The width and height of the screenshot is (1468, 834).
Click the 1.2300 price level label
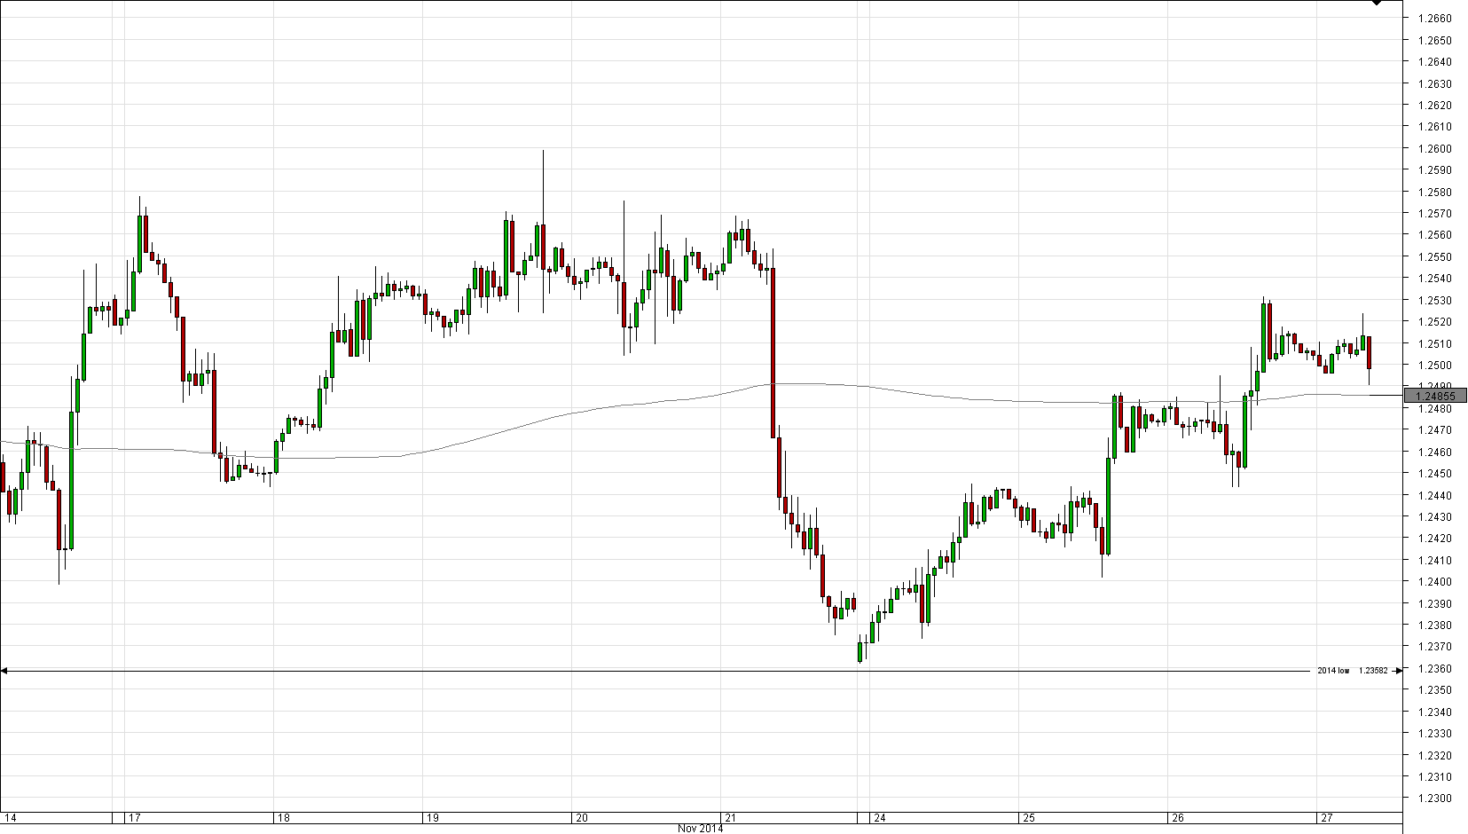tap(1435, 799)
